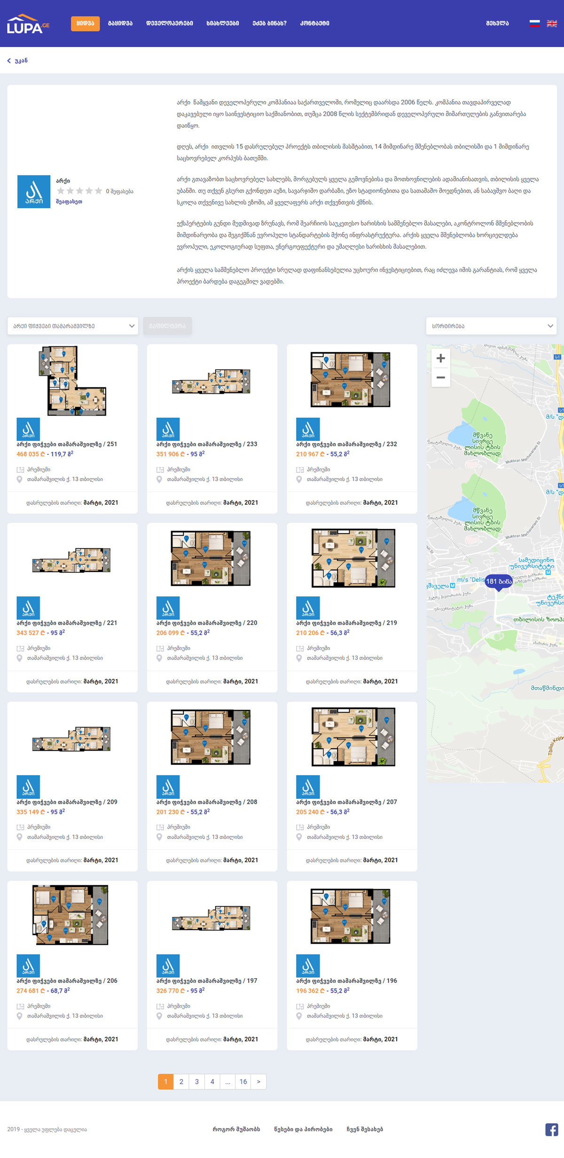
Task: Click the login link in header
Action: [x=497, y=23]
